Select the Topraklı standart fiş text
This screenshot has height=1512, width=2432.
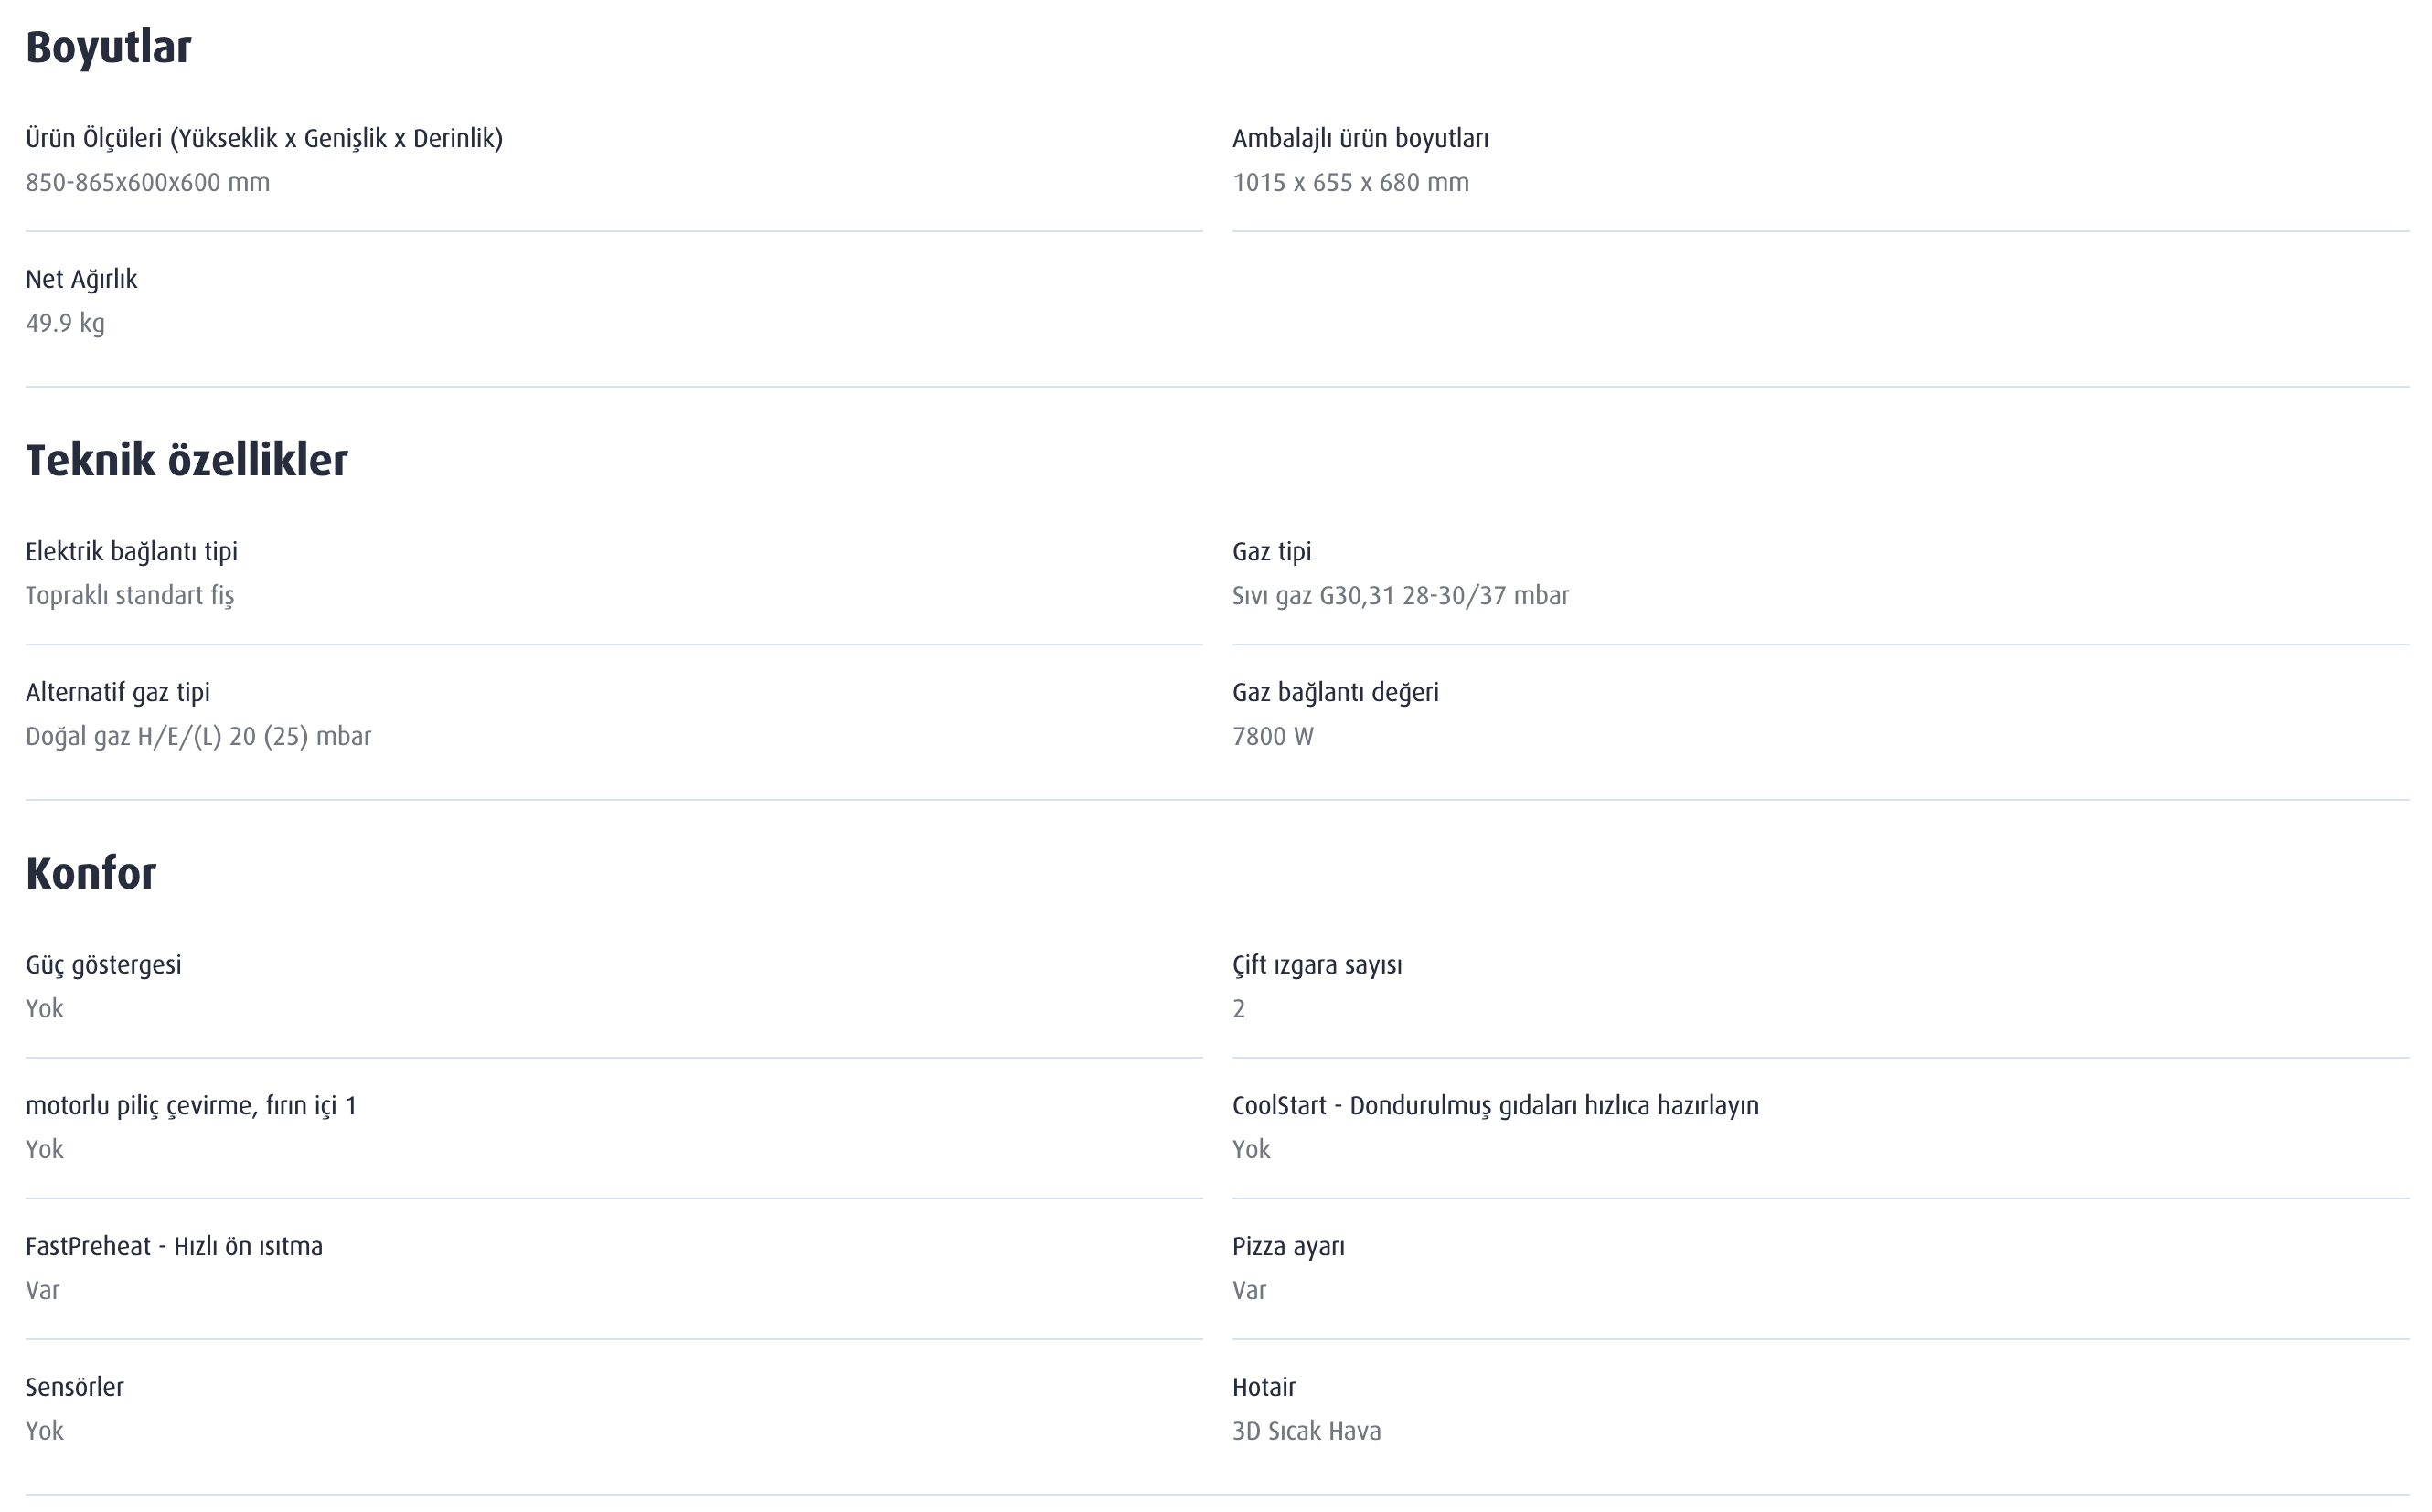129,595
